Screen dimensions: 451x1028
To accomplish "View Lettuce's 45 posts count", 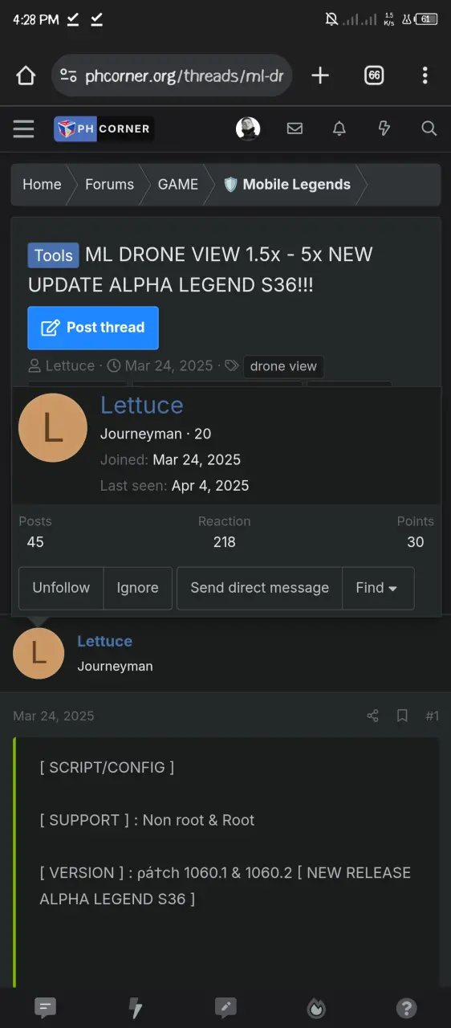I will coord(35,542).
